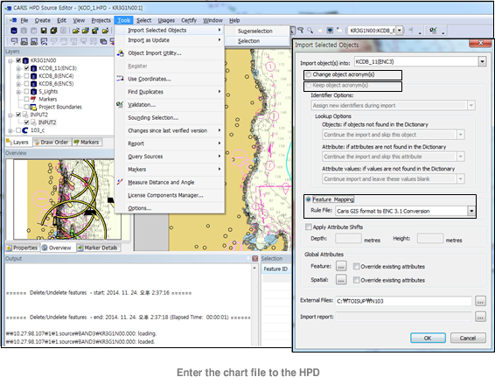Click the Draw Order tab icon

37,143
